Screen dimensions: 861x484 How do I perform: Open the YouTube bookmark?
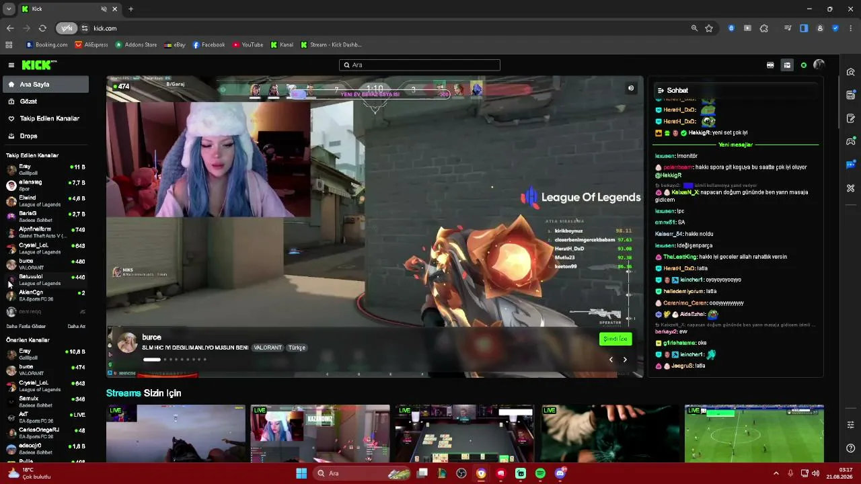tap(248, 45)
